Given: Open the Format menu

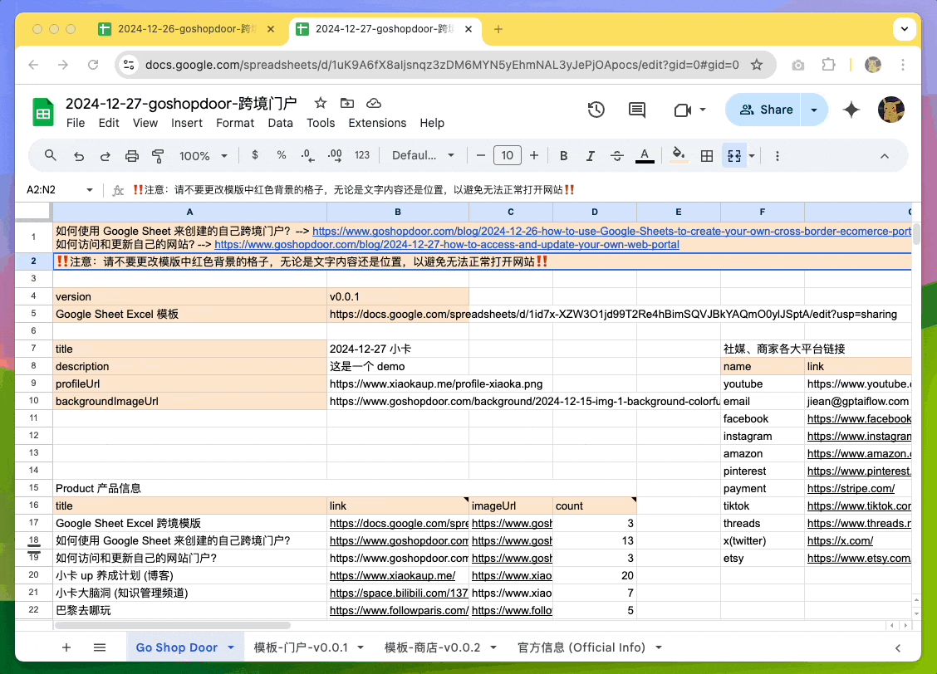Looking at the screenshot, I should pos(235,123).
